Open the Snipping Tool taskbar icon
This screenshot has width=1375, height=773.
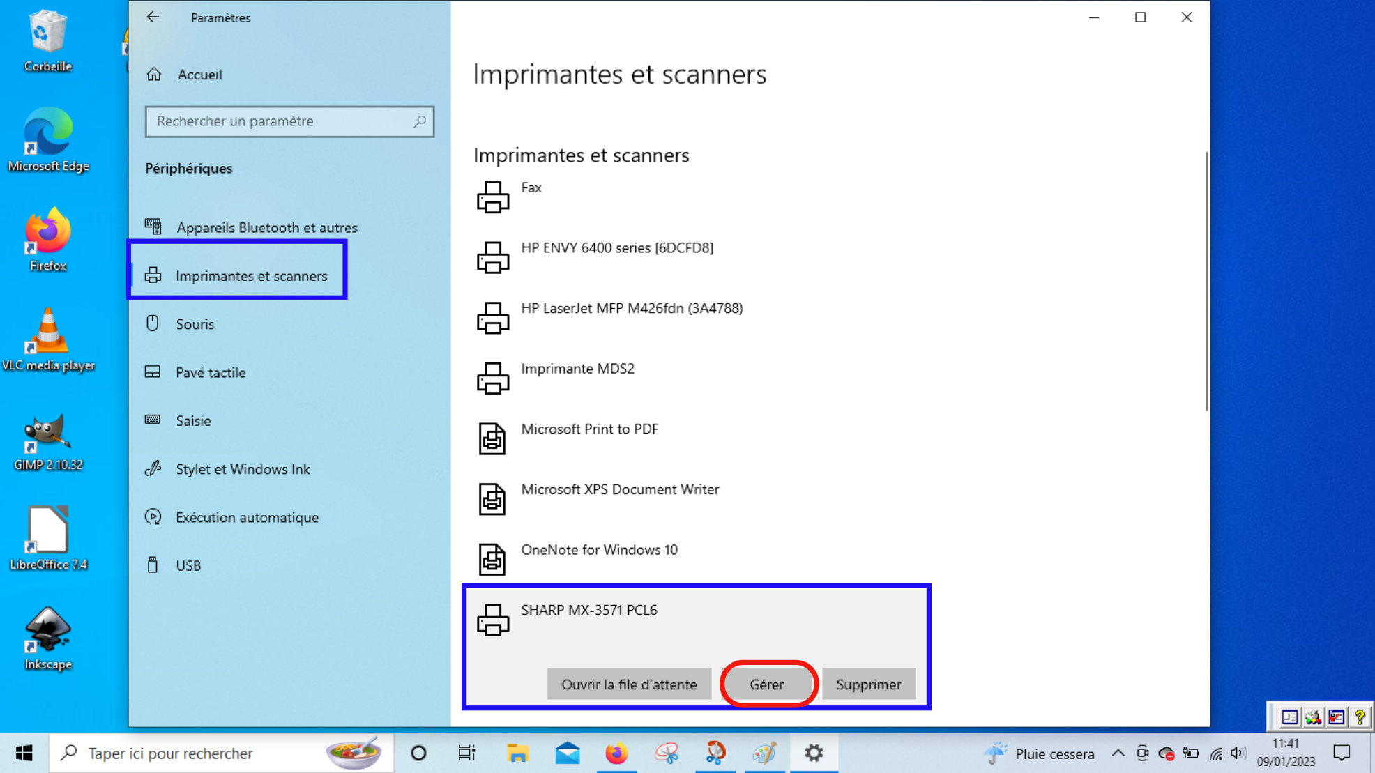(x=667, y=753)
